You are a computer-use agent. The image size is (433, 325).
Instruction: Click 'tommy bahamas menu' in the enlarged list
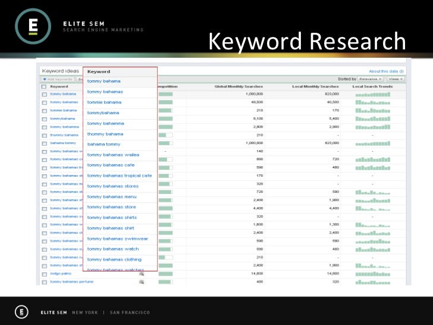[x=112, y=197]
